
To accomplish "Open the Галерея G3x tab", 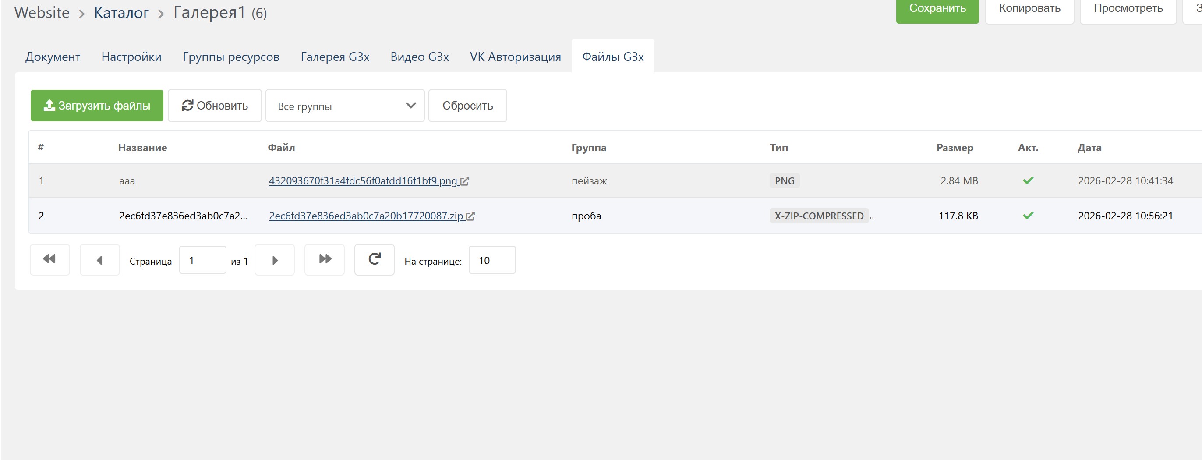I will click(335, 57).
